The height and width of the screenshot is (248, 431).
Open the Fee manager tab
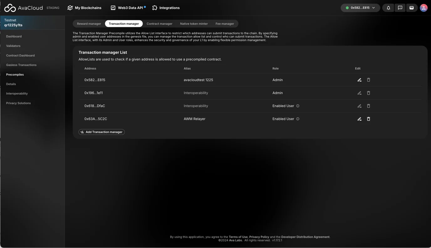coord(225,24)
